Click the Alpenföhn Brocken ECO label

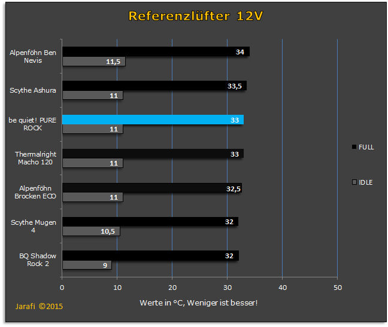[x=35, y=192]
